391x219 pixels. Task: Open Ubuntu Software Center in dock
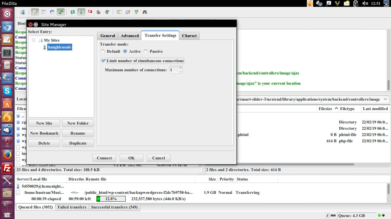pos(7,104)
